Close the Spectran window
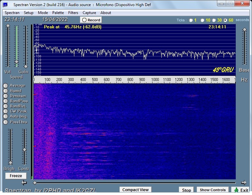The width and height of the screenshot is (252, 195). click(x=242, y=4)
